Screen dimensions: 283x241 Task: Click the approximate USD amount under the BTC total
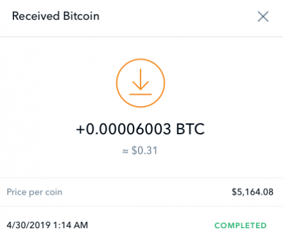pos(140,150)
